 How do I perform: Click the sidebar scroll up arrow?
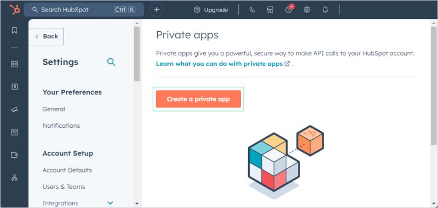[136, 23]
